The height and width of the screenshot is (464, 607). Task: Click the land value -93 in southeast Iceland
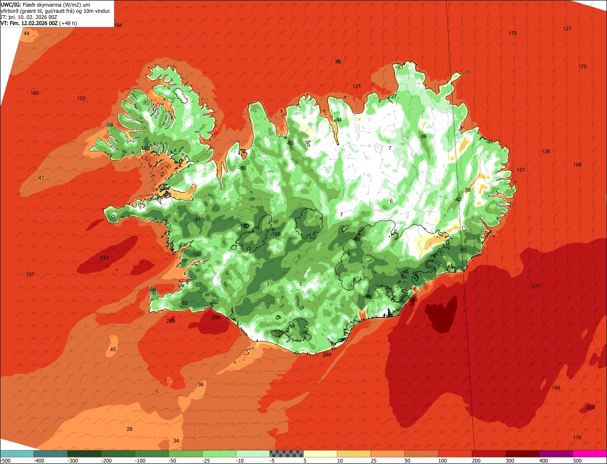click(463, 250)
